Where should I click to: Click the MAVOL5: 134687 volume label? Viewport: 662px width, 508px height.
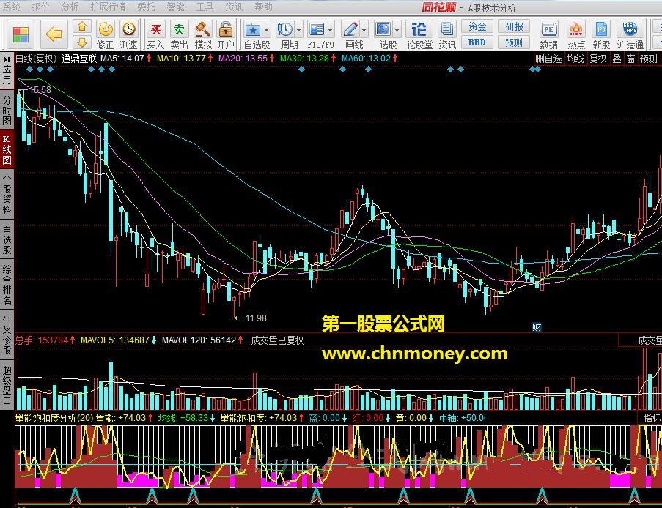[115, 340]
